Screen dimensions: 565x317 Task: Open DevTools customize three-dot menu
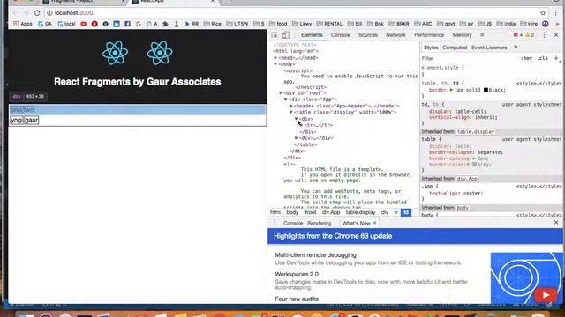(x=544, y=35)
